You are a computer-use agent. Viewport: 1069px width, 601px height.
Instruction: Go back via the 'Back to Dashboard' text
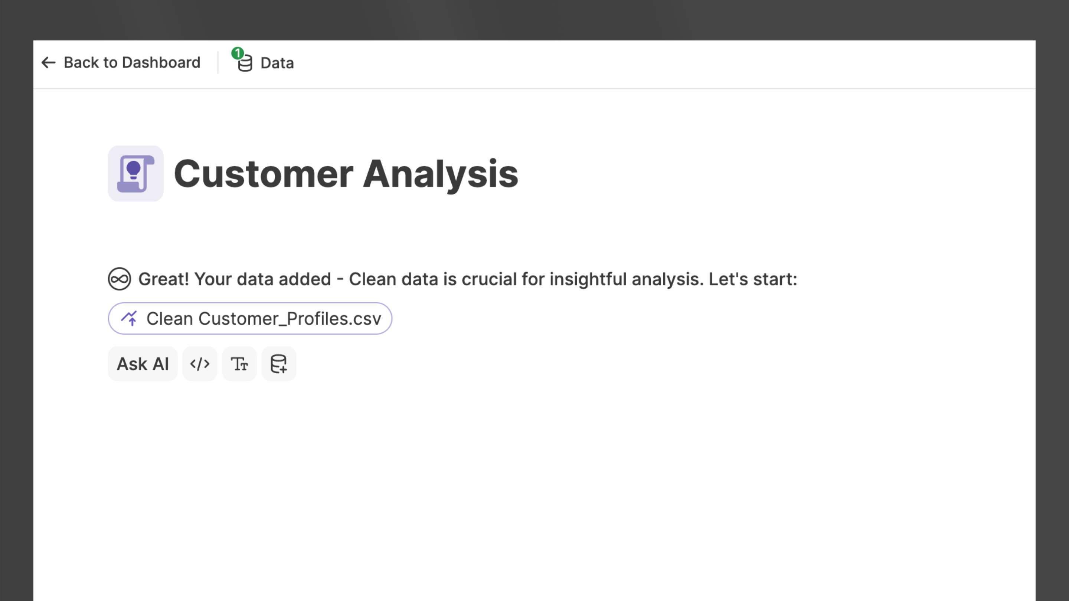[132, 63]
